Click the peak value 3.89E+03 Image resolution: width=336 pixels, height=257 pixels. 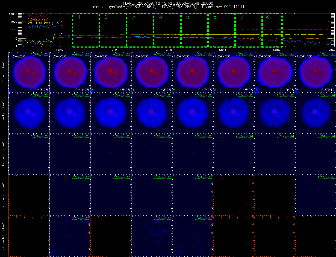(204, 54)
